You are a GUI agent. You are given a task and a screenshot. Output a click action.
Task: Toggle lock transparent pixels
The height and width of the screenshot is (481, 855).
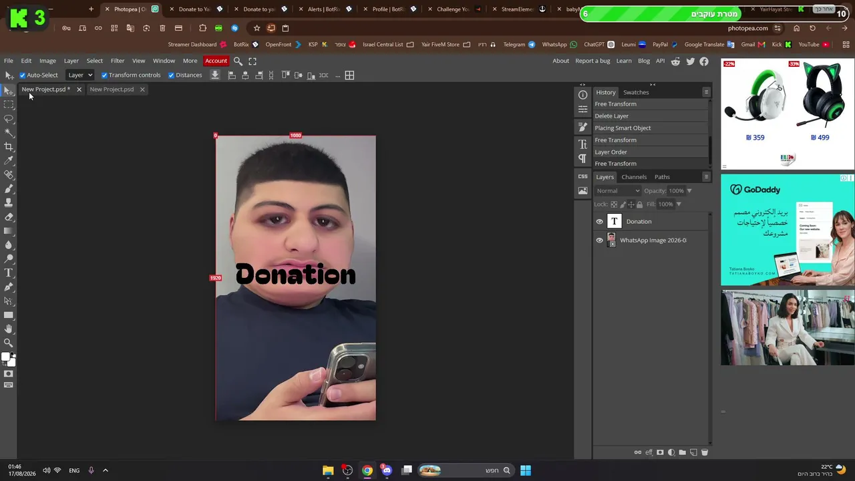tap(614, 204)
